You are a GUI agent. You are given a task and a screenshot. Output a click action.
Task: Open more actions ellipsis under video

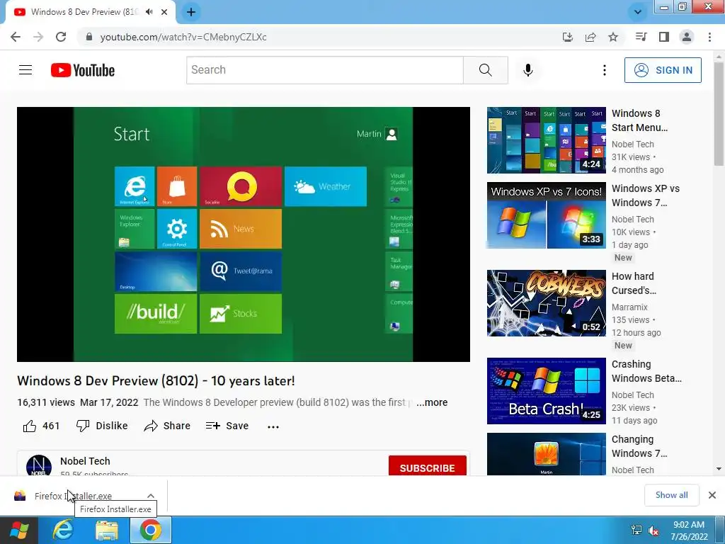273,426
